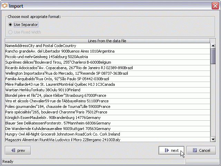Select the Familia Arquibaldo São Paulo row

coord(107,79)
